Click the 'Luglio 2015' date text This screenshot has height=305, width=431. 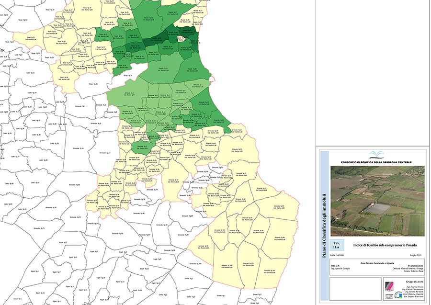(417, 255)
